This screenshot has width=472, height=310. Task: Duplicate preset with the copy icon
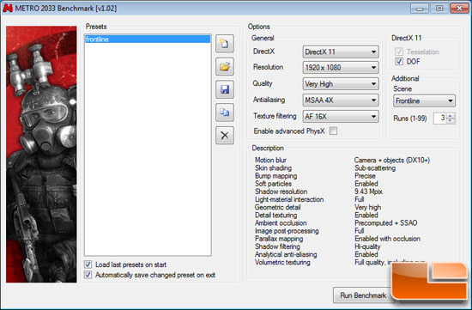[x=225, y=112]
